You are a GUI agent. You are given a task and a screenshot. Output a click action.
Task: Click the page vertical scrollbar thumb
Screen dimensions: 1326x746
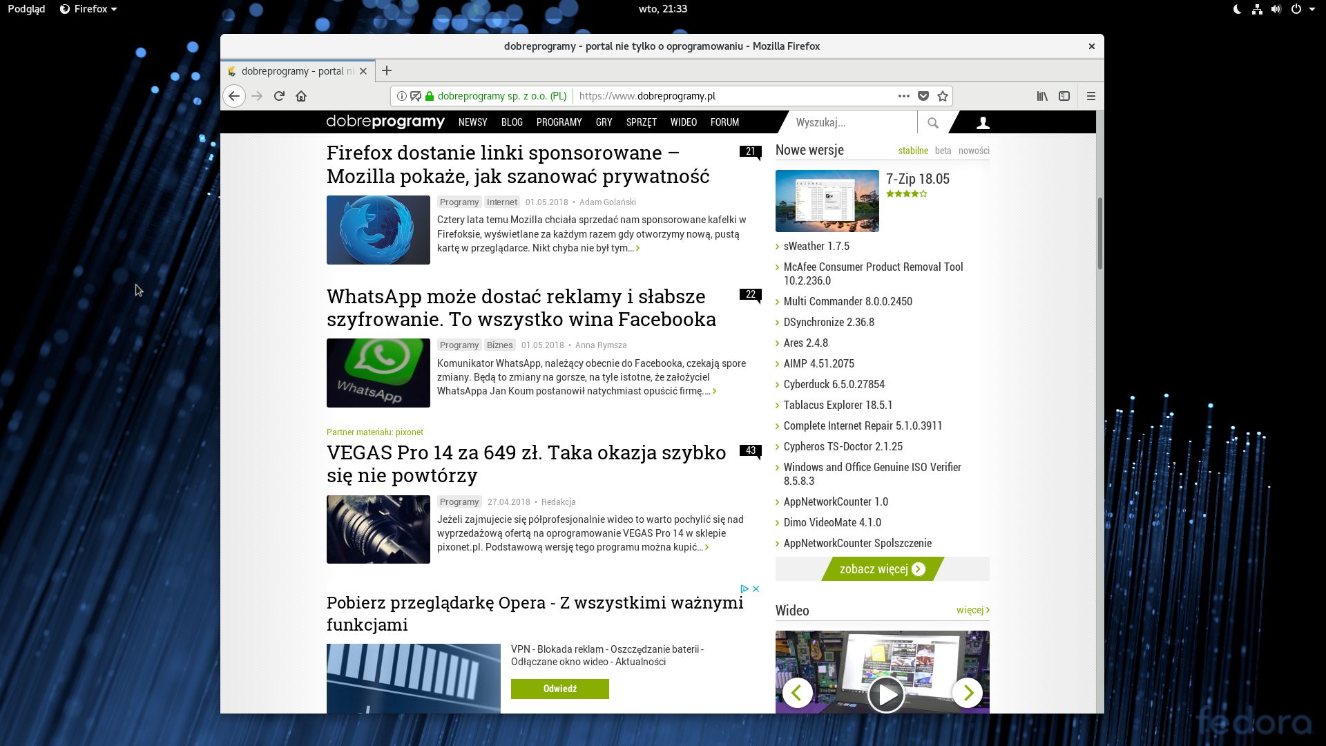pos(1099,233)
